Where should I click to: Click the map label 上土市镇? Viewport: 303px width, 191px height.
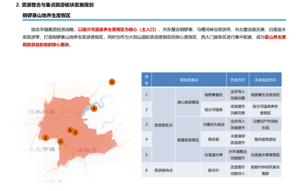(41, 149)
